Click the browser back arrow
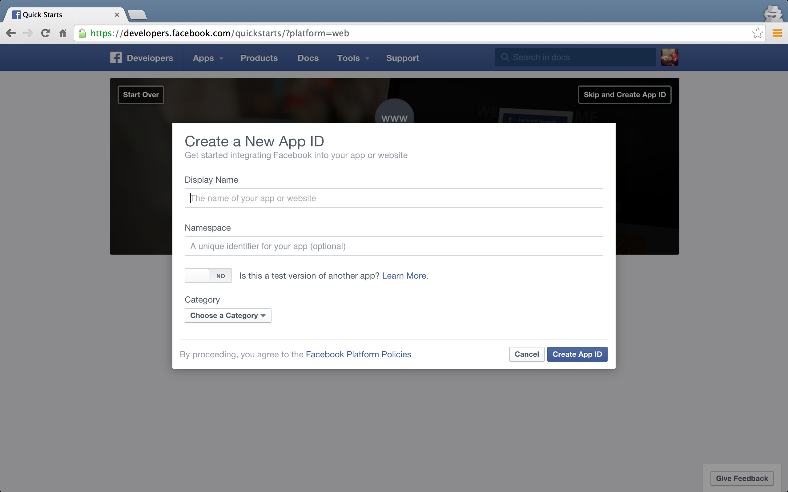 [x=11, y=33]
